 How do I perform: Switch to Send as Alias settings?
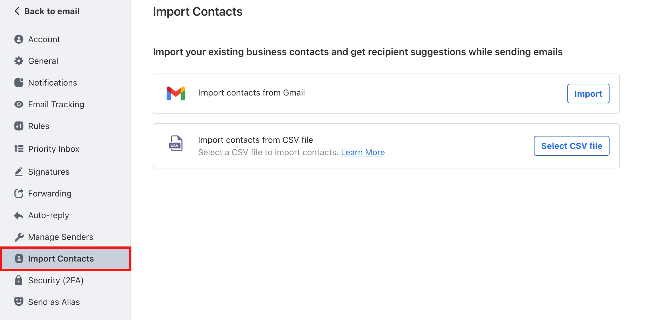54,302
